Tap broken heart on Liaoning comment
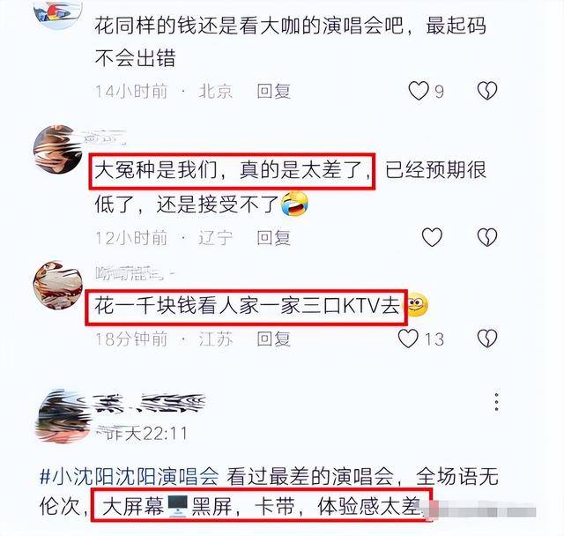Screen dimensions: 564x536 (487, 237)
